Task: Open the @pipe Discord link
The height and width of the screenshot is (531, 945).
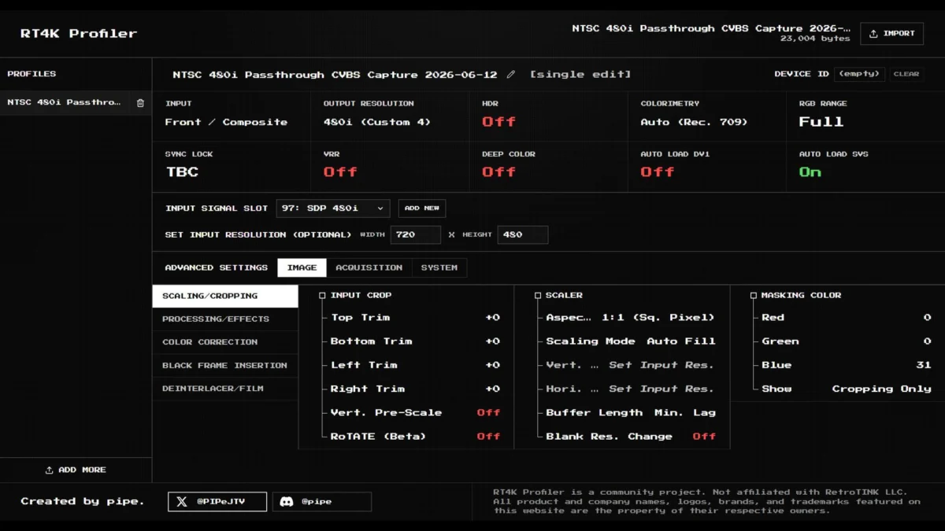Action: 322,501
